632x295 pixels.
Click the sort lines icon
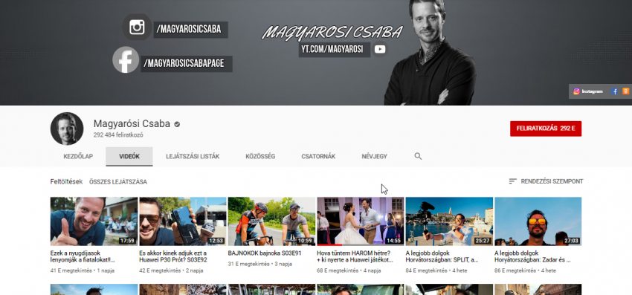[513, 181]
